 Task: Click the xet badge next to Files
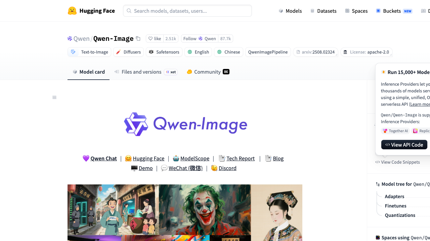point(171,72)
